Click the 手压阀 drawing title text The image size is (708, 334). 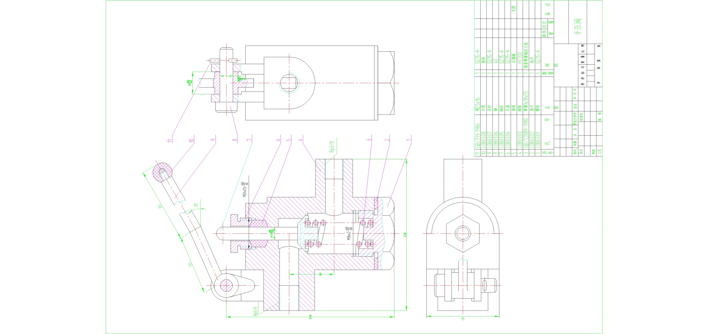[578, 26]
